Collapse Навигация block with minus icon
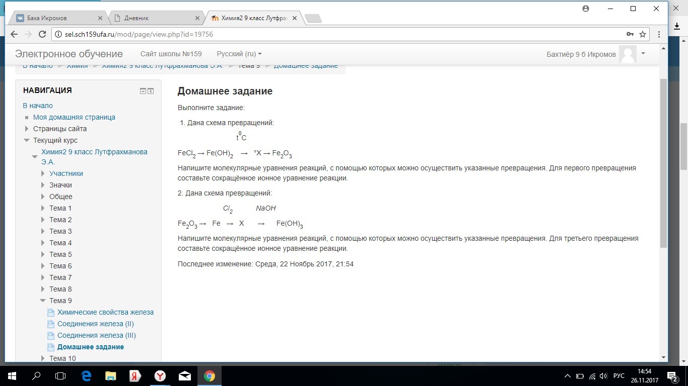The width and height of the screenshot is (688, 386). (143, 91)
